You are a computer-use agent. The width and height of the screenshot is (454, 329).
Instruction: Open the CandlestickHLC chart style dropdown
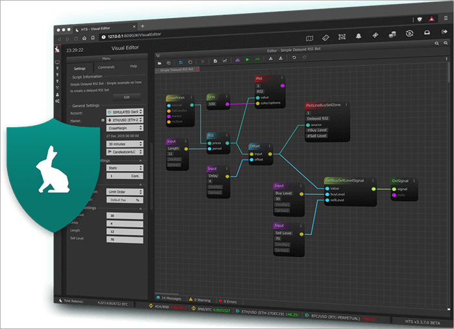(125, 152)
